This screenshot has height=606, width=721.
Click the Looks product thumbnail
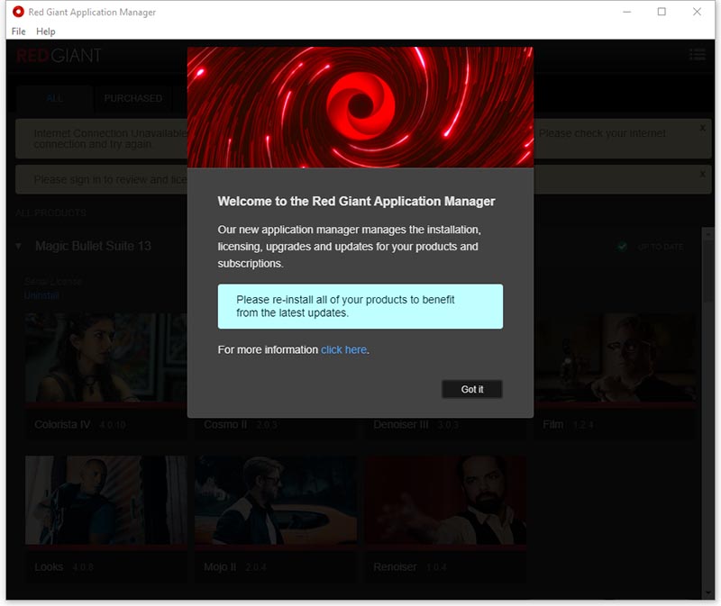tap(105, 501)
